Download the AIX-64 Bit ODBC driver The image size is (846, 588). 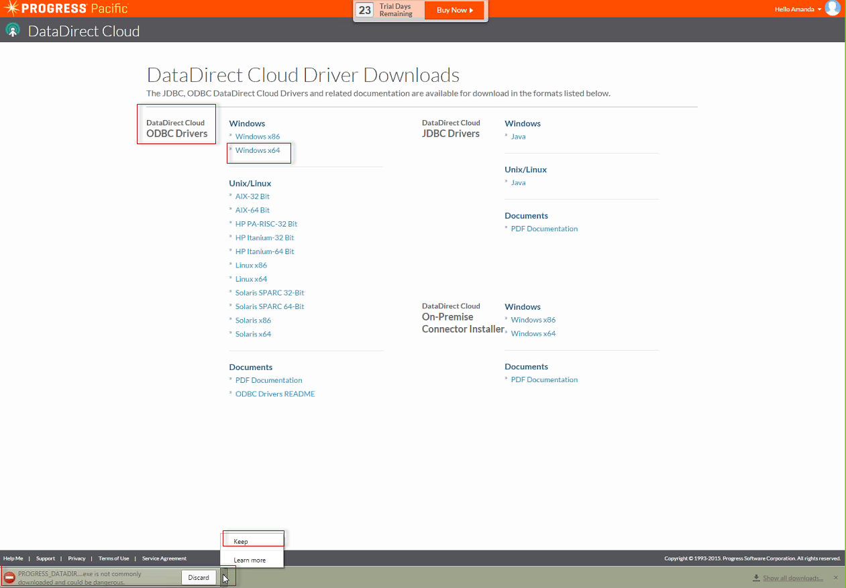tap(252, 210)
